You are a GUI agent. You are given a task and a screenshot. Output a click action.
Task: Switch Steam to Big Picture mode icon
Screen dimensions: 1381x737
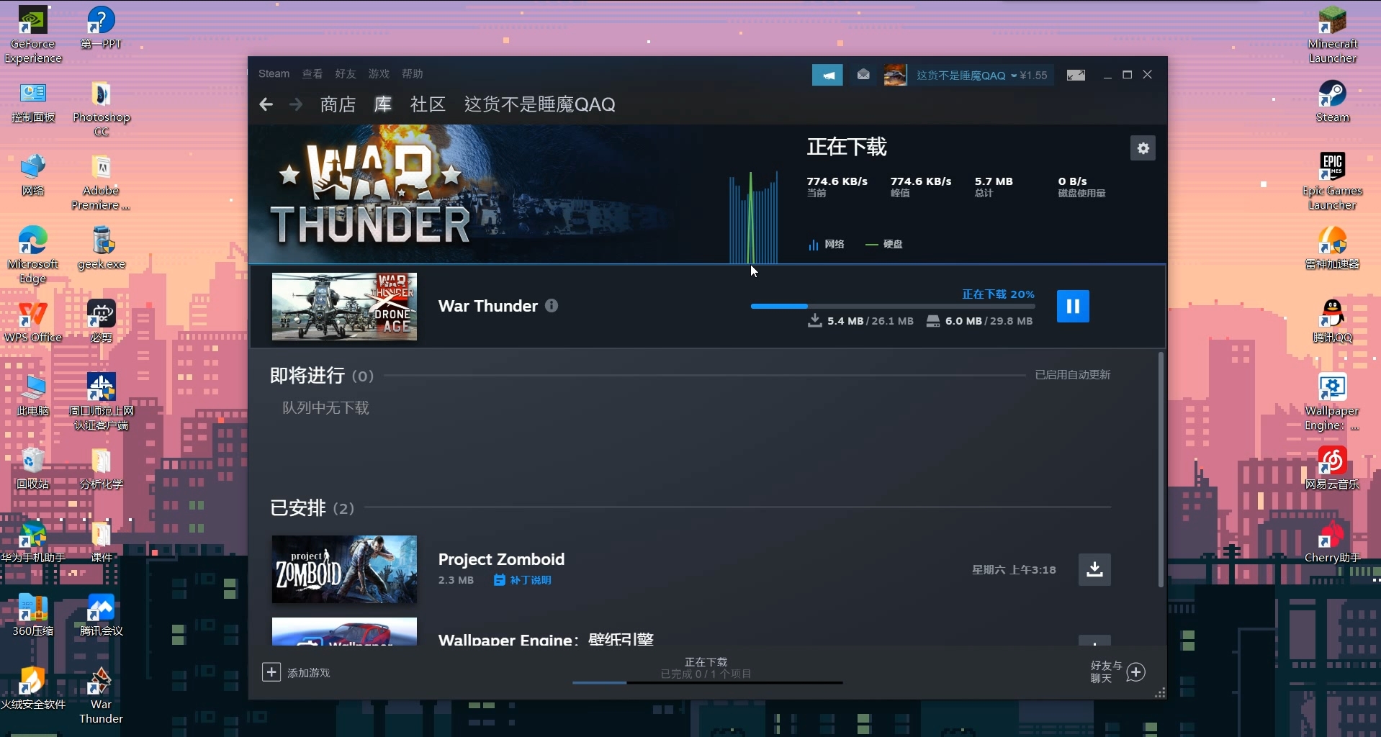[1076, 75]
